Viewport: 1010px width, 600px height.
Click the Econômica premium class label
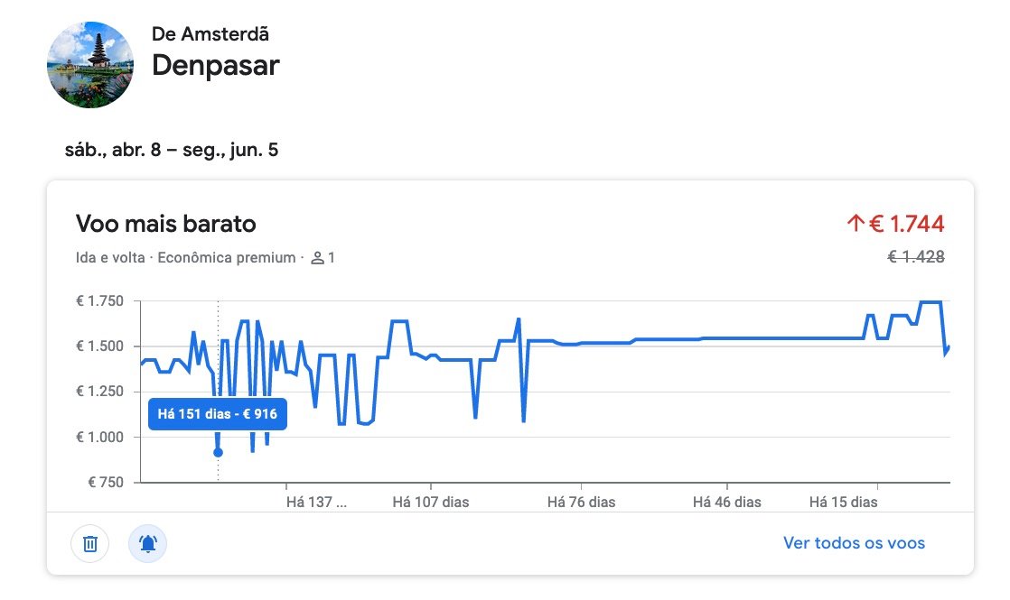click(x=227, y=258)
